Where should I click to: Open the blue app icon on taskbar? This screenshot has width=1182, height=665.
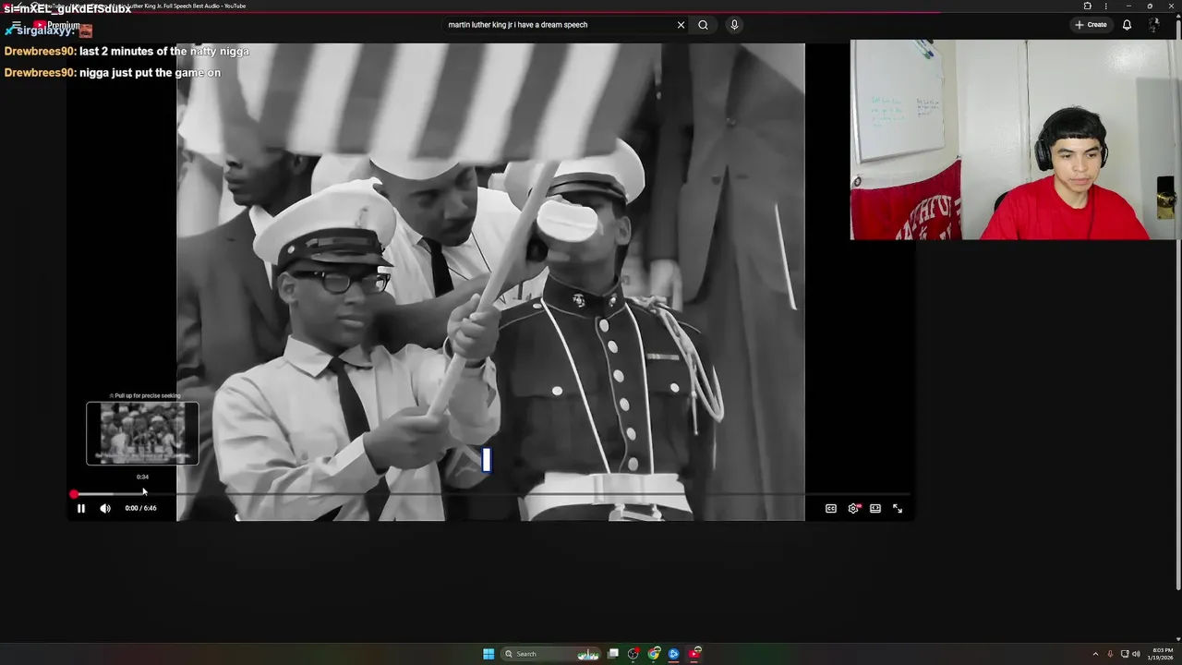(x=674, y=654)
